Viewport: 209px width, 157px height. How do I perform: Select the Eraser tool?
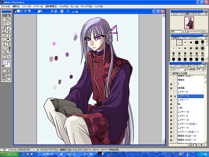(4, 36)
